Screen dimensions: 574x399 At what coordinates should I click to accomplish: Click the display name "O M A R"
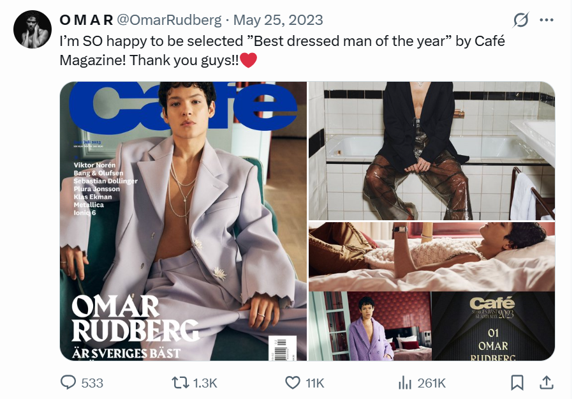click(x=87, y=20)
